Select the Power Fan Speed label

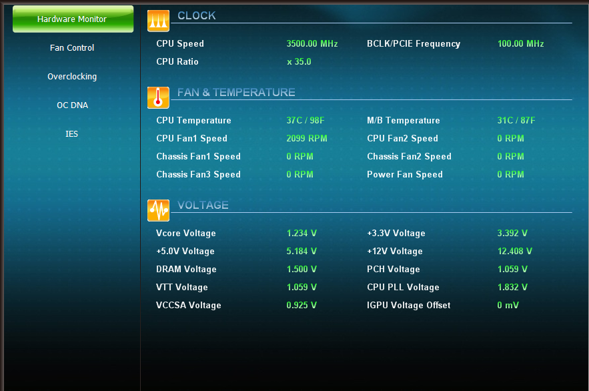click(x=404, y=175)
